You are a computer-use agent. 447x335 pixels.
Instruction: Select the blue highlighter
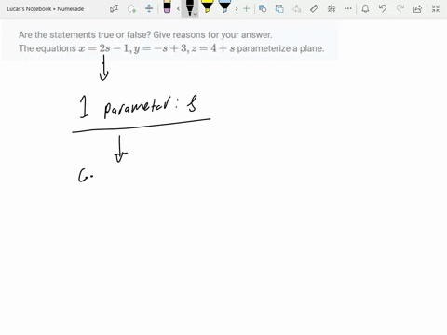(x=224, y=7)
